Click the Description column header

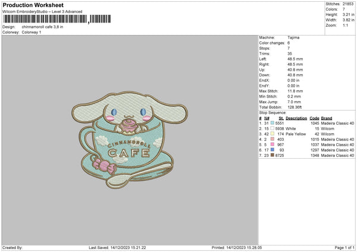[296, 118]
